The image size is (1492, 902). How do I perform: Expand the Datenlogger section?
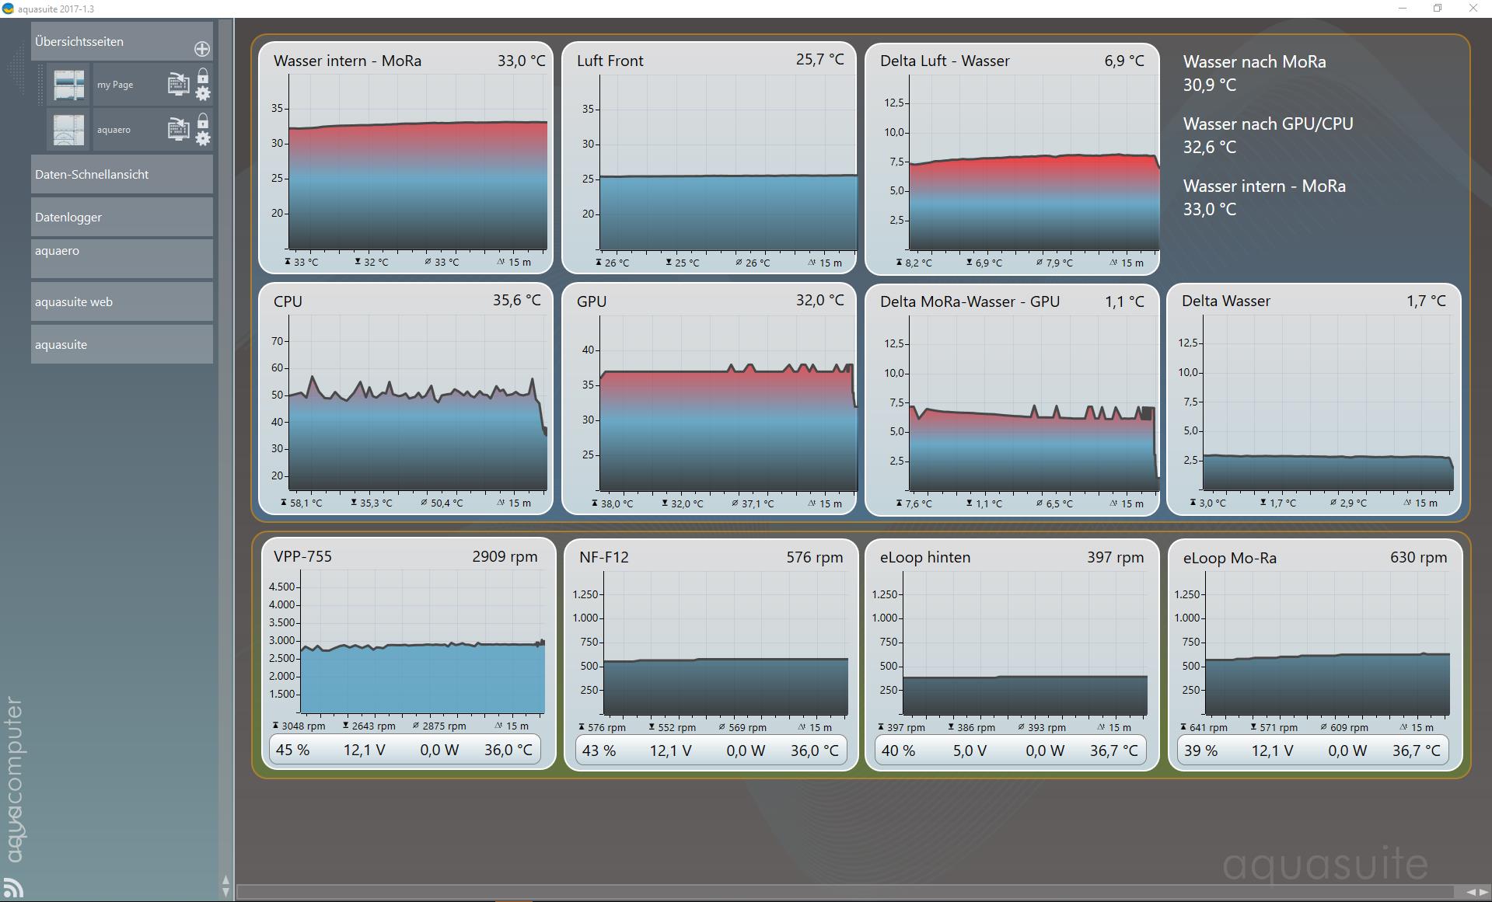point(122,217)
